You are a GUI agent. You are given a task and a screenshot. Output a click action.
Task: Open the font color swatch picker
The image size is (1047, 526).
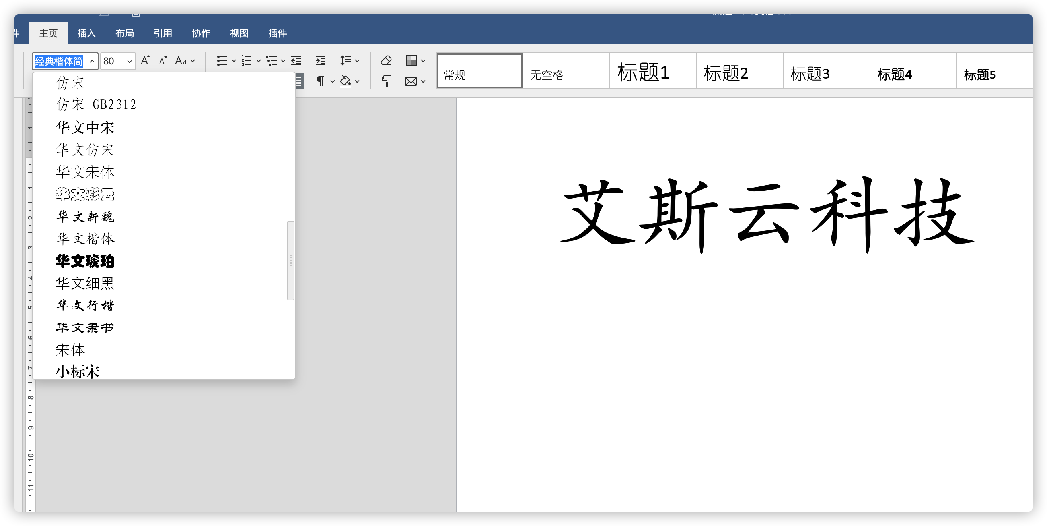[x=412, y=60]
